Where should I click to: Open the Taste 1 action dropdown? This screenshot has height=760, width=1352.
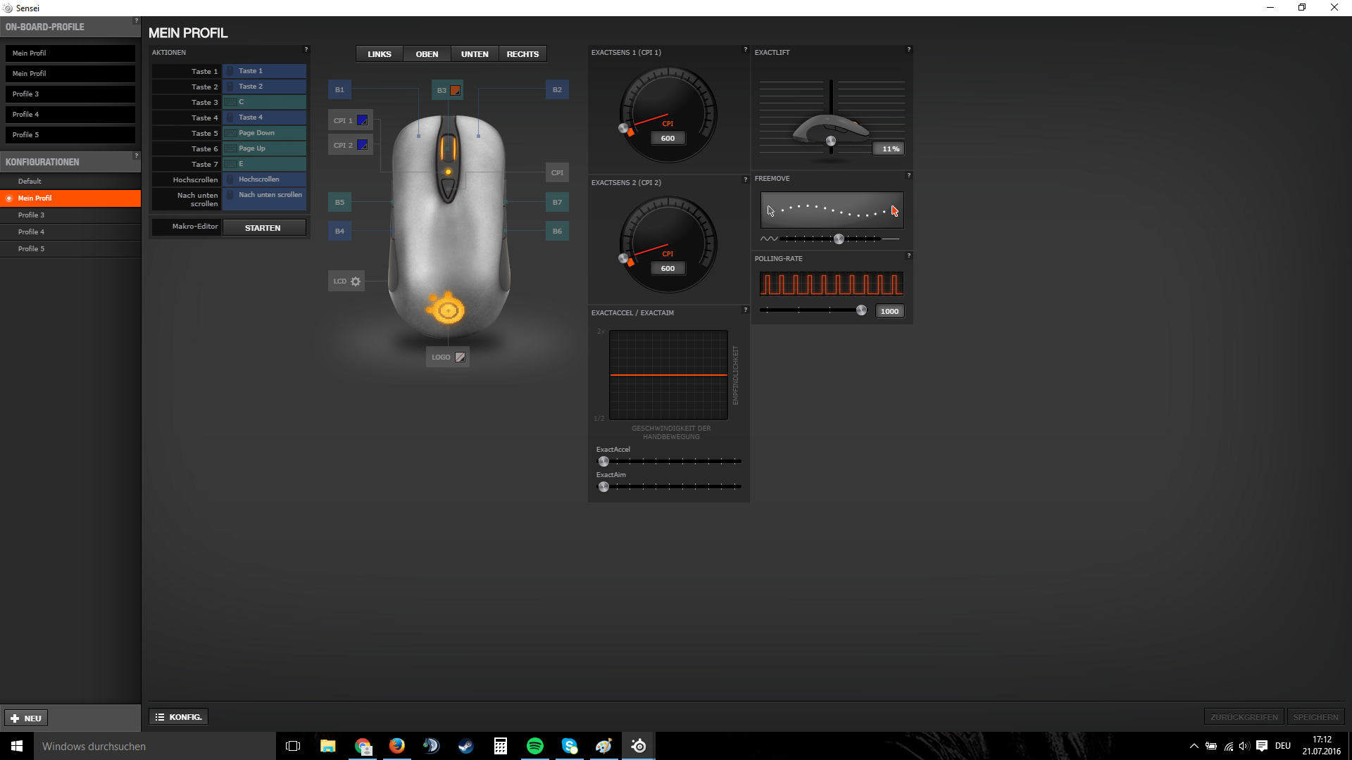[x=265, y=71]
